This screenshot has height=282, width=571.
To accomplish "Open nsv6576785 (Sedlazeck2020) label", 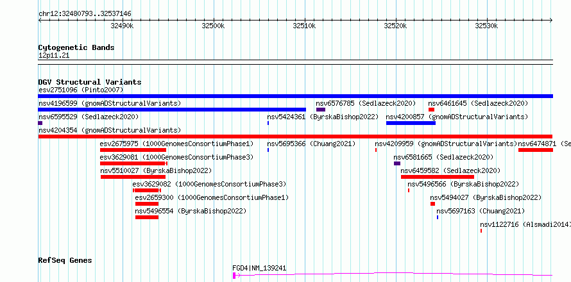I will point(366,103).
